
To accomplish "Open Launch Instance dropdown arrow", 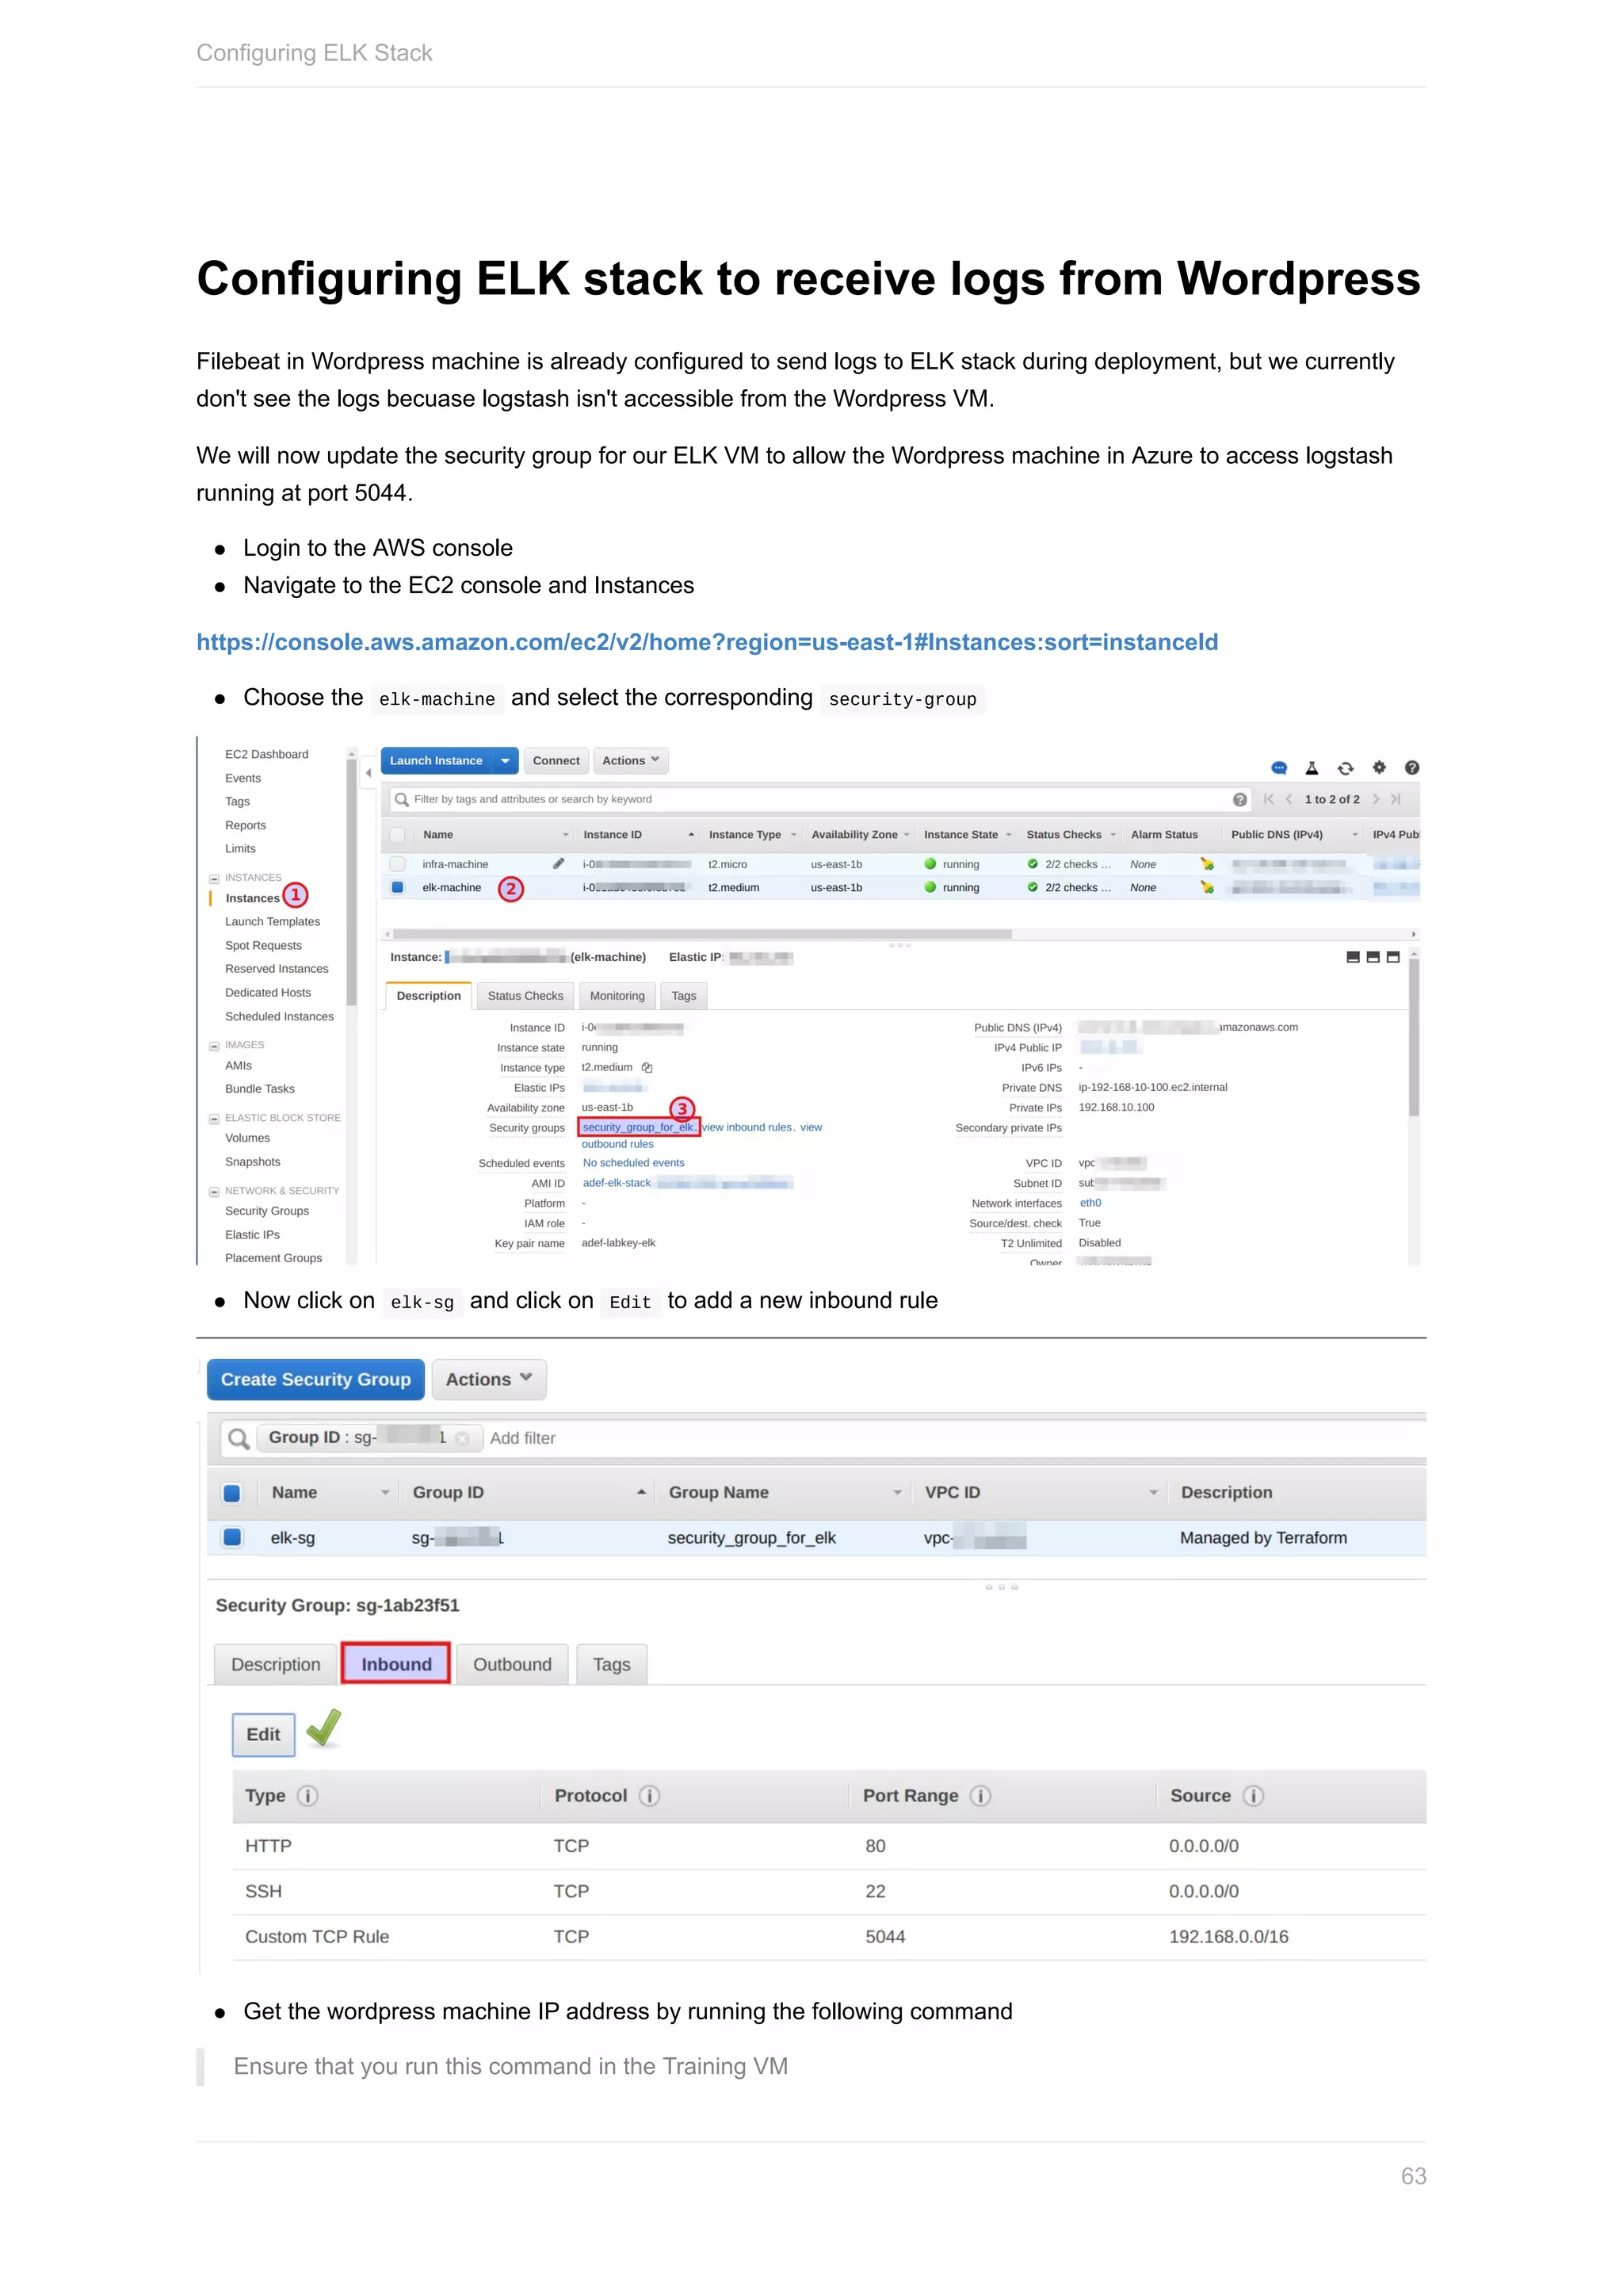I will (x=506, y=761).
